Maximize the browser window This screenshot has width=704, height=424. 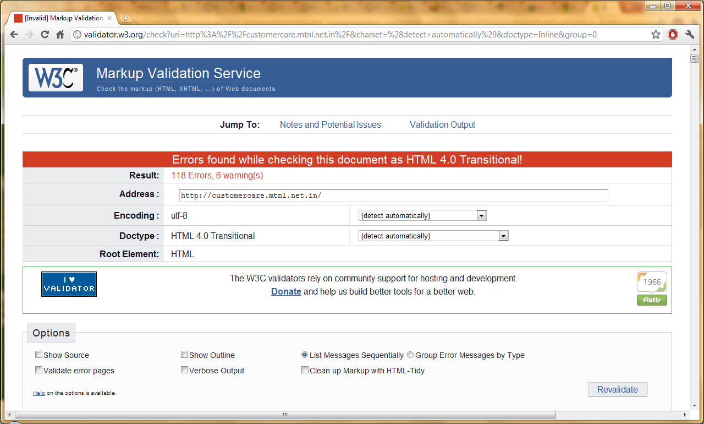click(667, 6)
